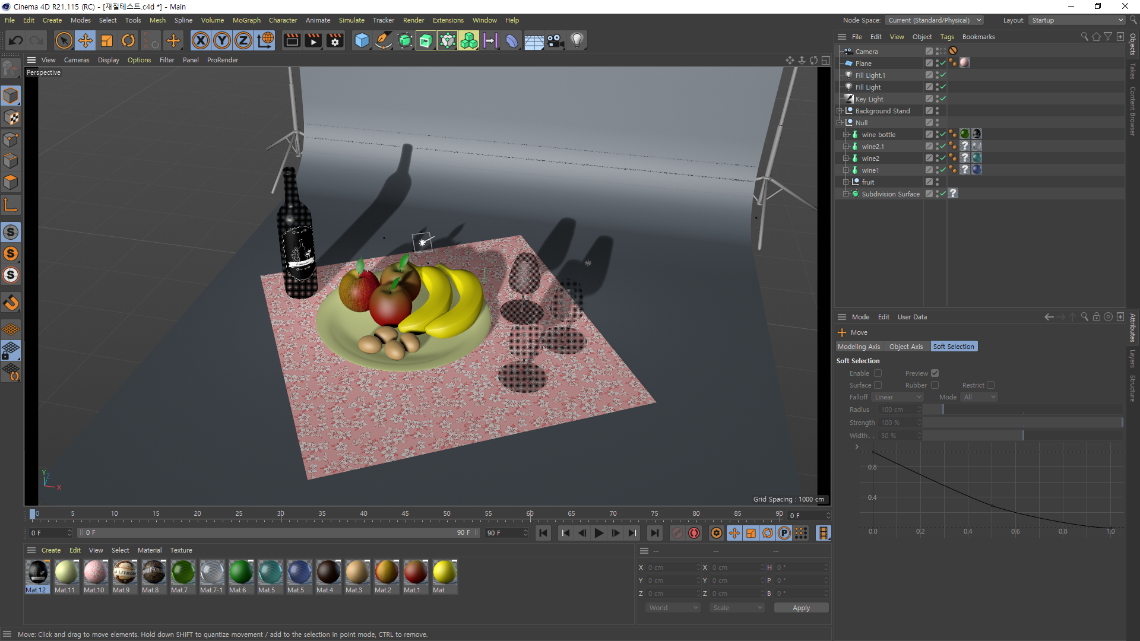This screenshot has height=641, width=1140.
Task: Click the Apply button
Action: tap(801, 608)
